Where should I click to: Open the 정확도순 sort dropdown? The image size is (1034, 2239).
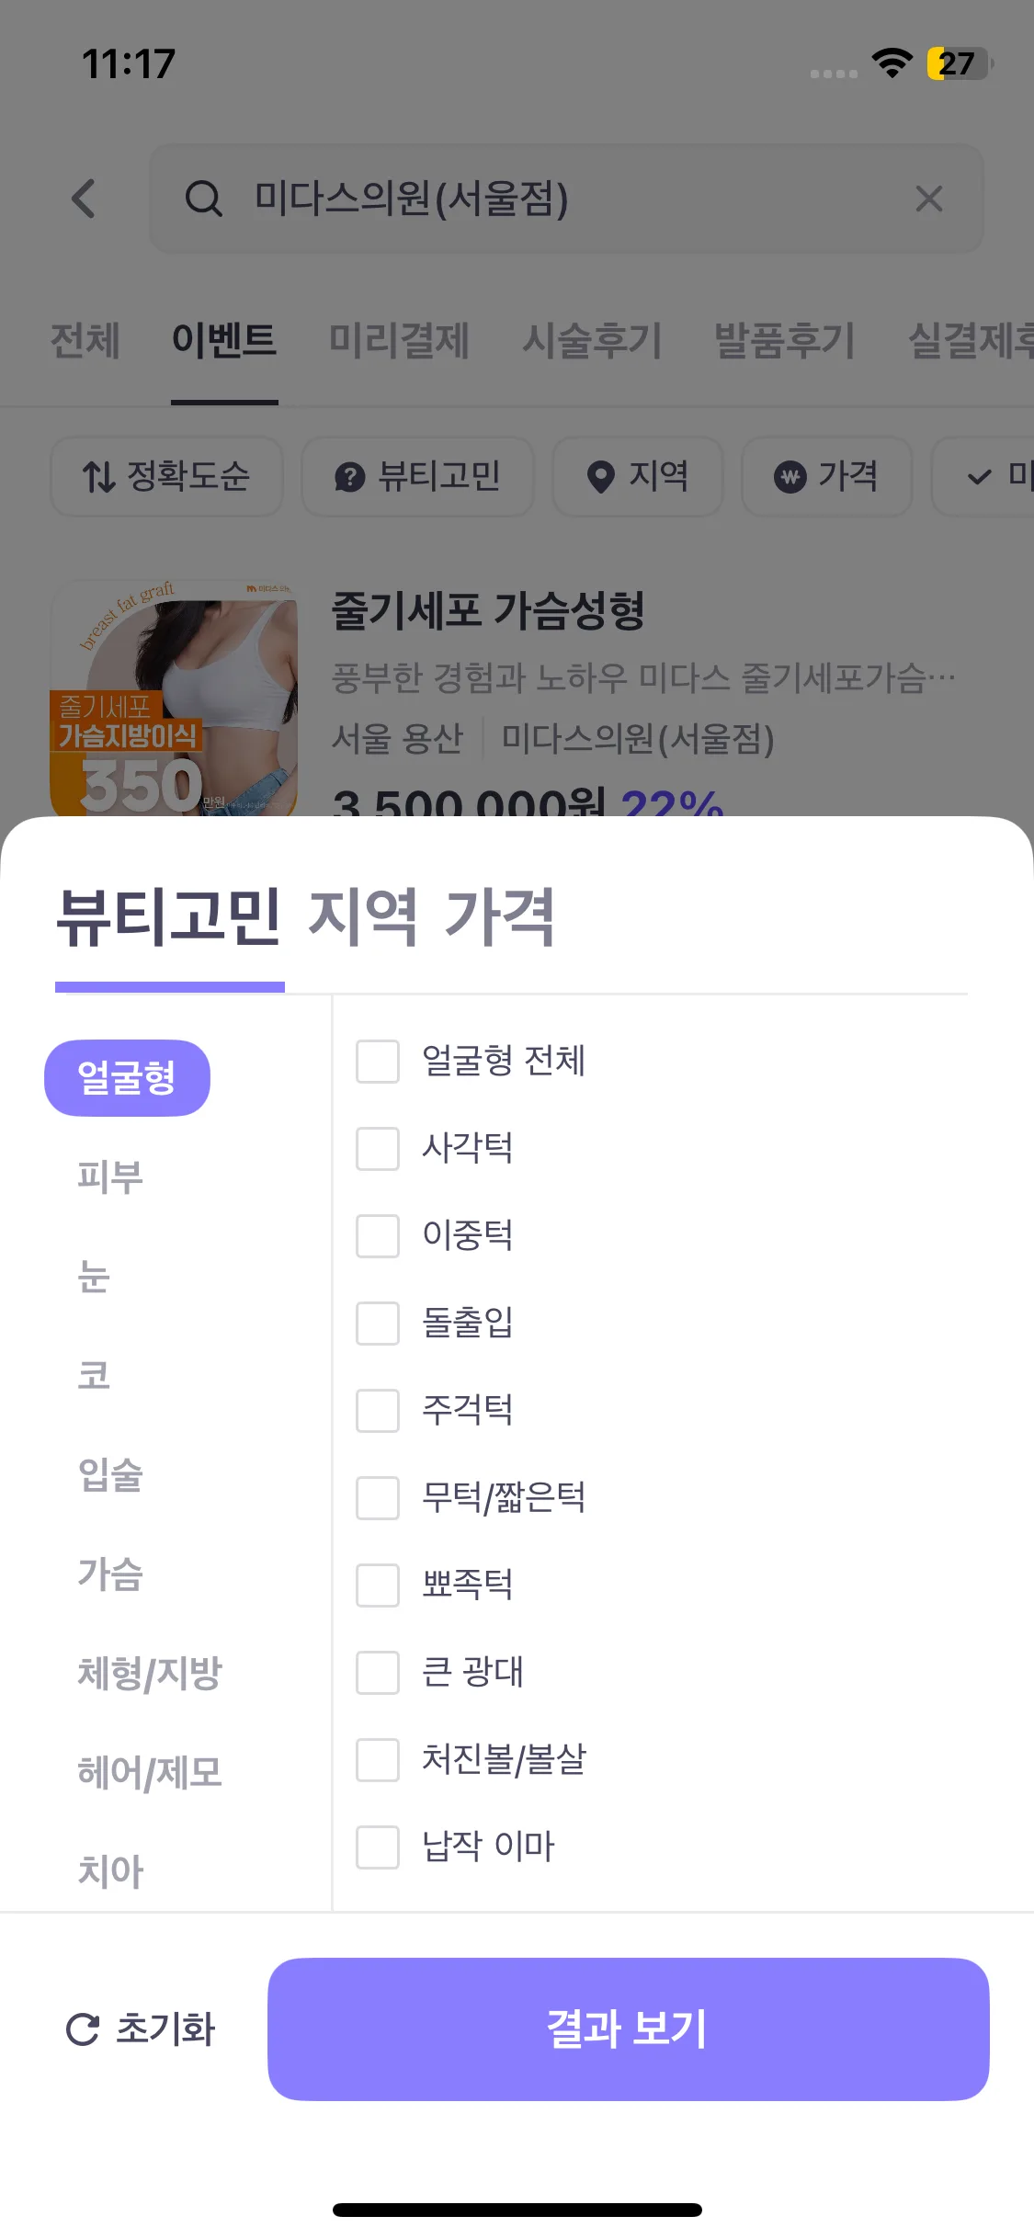pyautogui.click(x=166, y=476)
